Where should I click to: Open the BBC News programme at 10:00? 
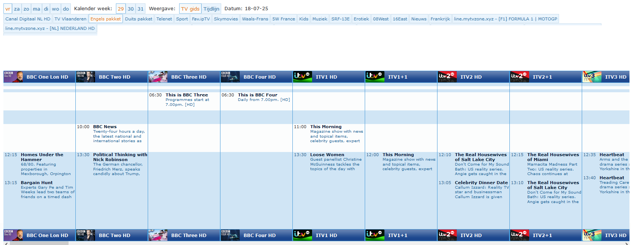coord(105,127)
